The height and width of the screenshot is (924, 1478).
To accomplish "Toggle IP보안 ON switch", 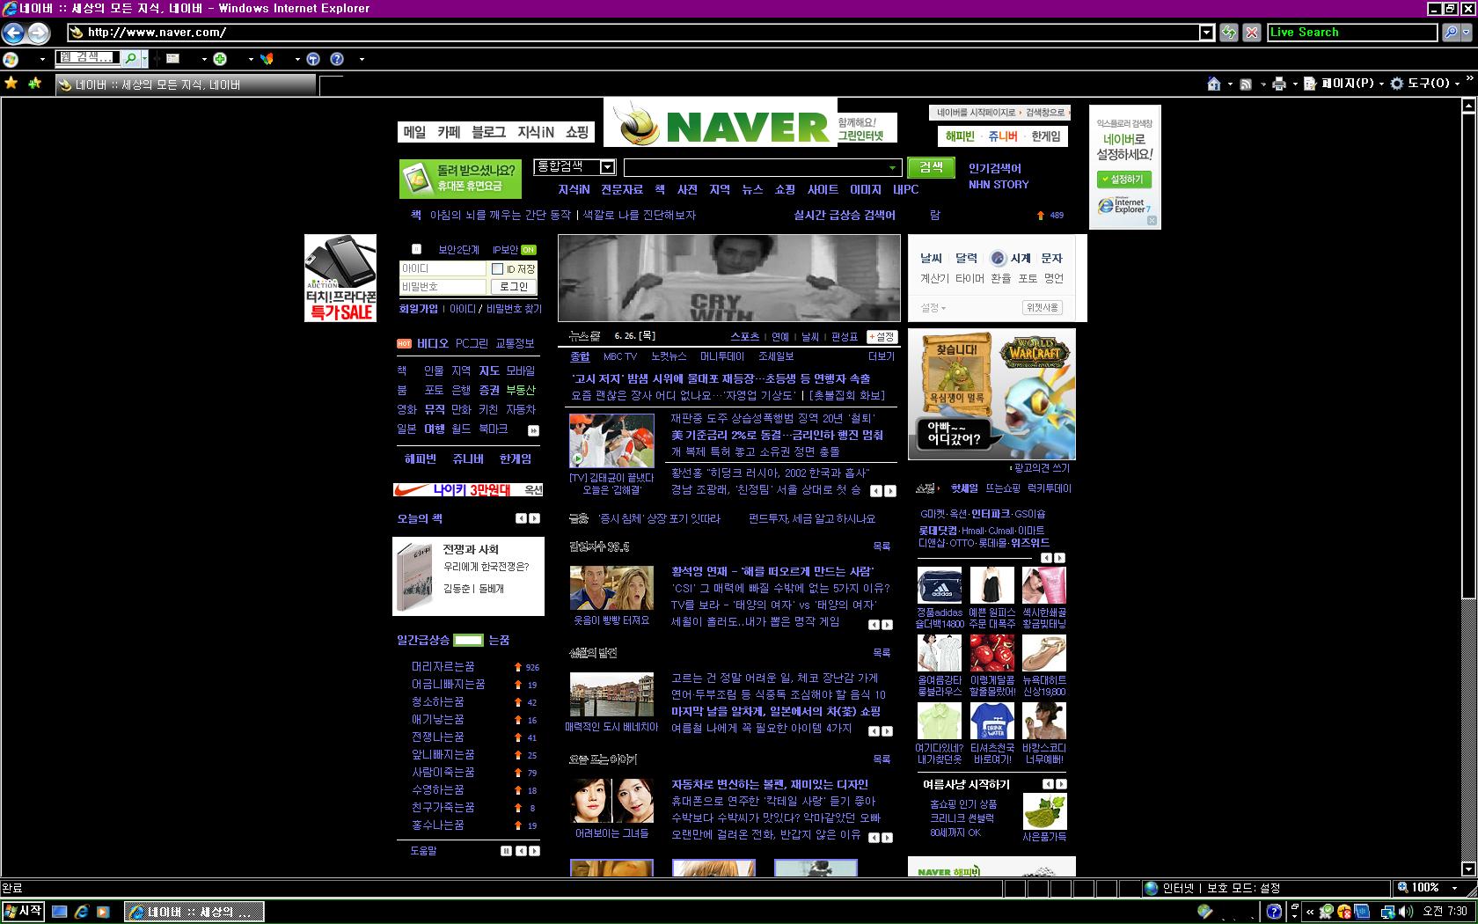I will [x=528, y=250].
